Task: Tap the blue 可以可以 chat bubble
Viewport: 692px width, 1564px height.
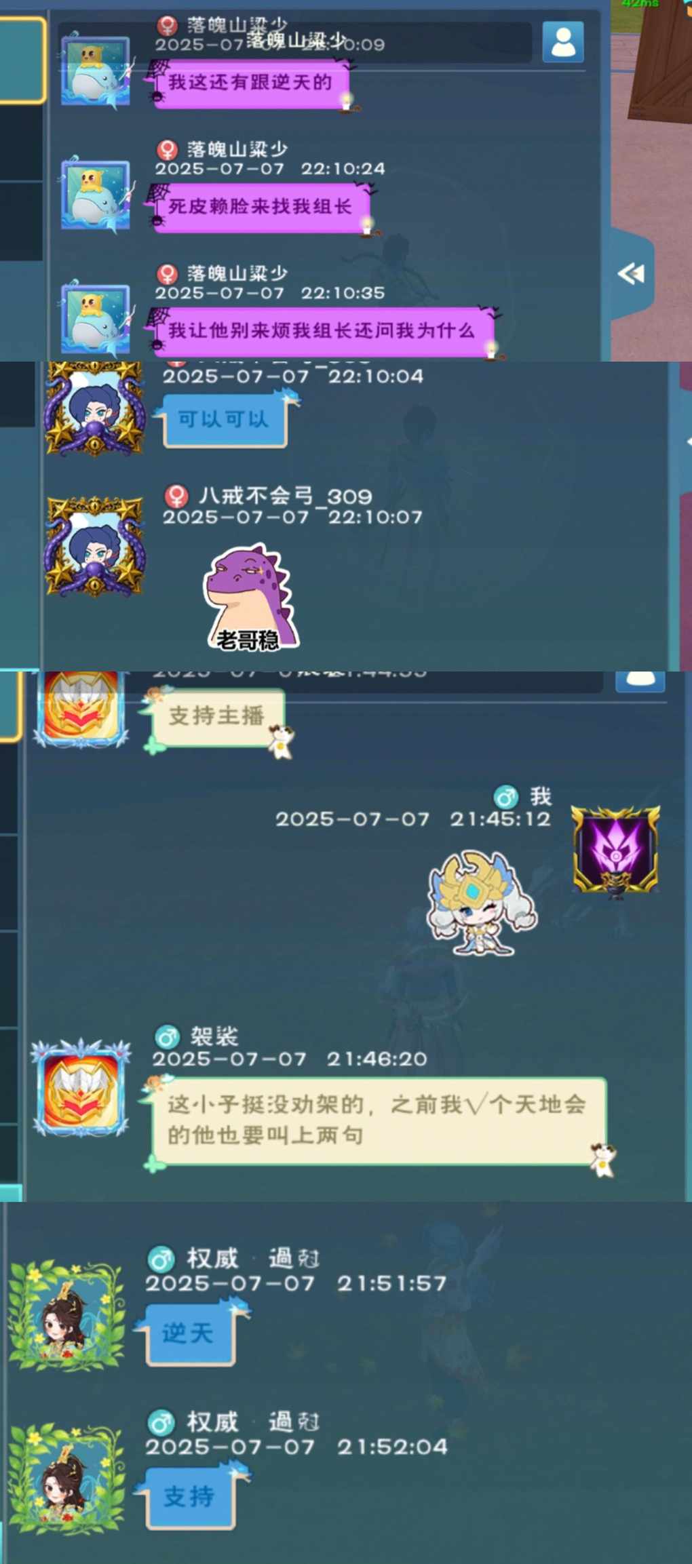Action: coord(223,421)
